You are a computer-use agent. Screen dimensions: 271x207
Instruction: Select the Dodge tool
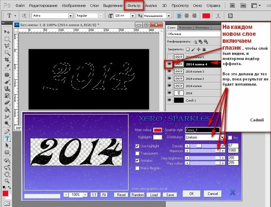pyautogui.click(x=7, y=123)
